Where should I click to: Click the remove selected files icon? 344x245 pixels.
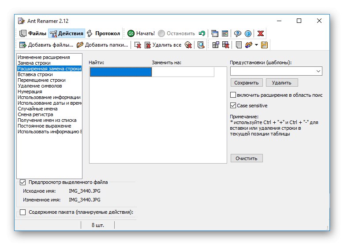coord(138,45)
